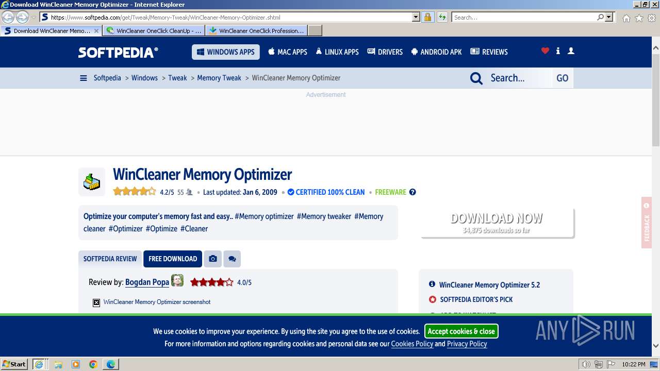The height and width of the screenshot is (371, 660).
Task: Expand the search provider dropdown
Action: tap(609, 17)
